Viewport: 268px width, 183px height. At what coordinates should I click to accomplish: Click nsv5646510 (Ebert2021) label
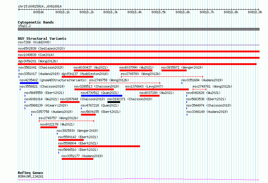coord(78,150)
